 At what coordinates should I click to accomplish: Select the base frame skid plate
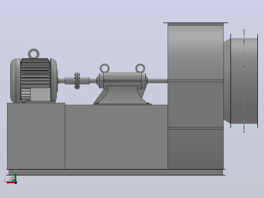tap(116, 172)
